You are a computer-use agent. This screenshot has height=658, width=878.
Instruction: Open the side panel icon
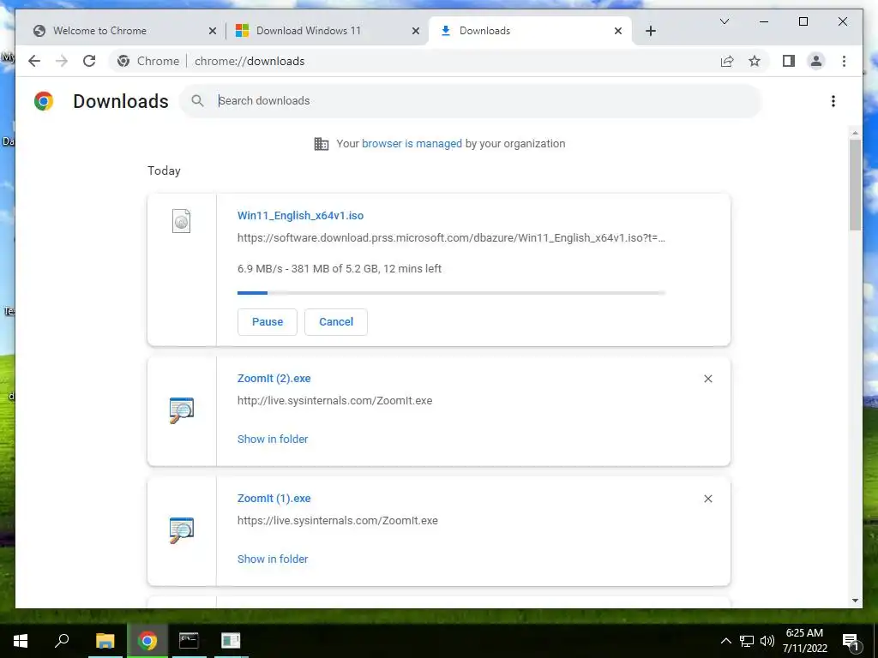click(x=789, y=61)
